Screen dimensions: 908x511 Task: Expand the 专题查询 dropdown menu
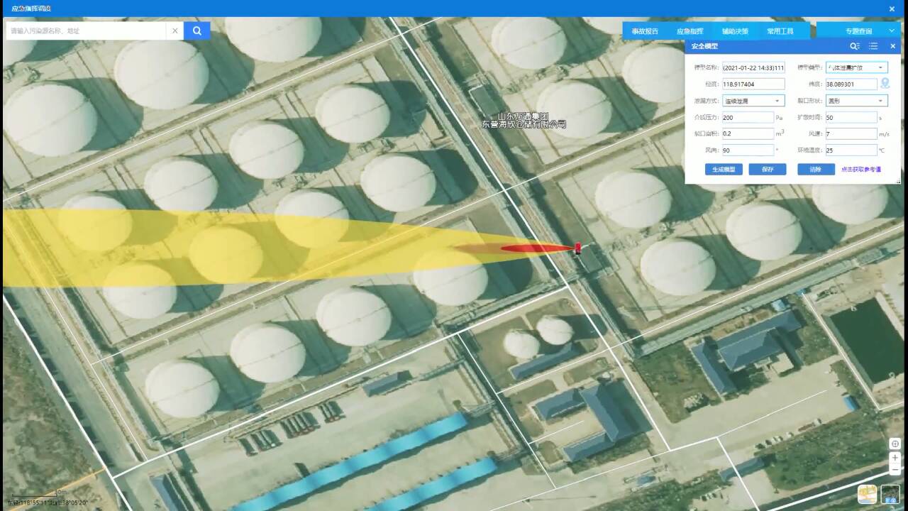858,31
